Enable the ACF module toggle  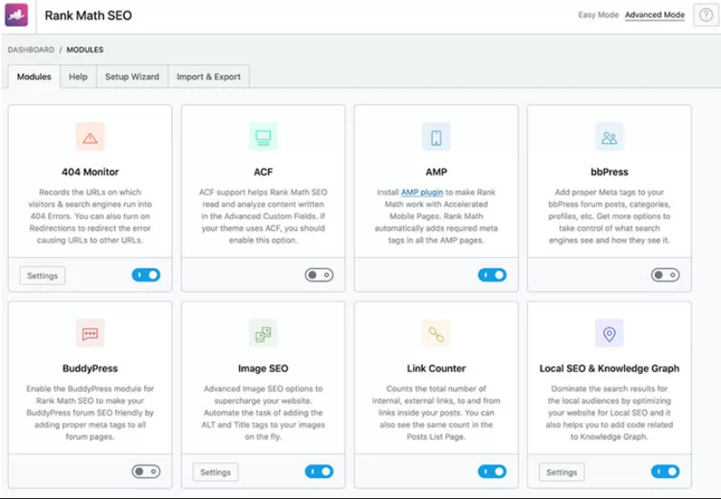click(x=319, y=275)
